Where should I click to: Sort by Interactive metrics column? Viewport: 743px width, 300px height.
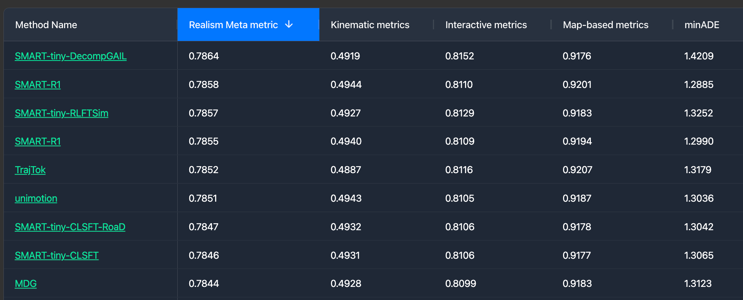[x=486, y=25]
